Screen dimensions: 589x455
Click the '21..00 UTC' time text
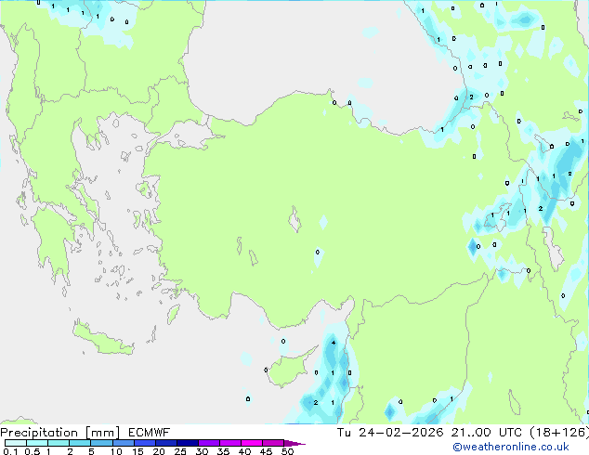pyautogui.click(x=487, y=433)
